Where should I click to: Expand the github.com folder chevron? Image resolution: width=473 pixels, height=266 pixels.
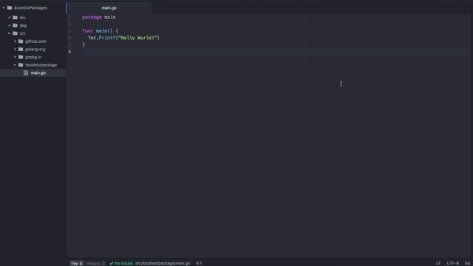point(15,41)
